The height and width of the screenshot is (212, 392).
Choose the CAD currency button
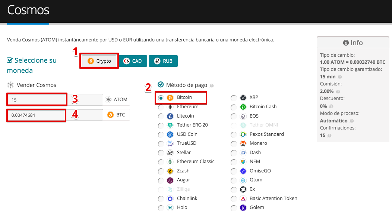click(x=133, y=61)
